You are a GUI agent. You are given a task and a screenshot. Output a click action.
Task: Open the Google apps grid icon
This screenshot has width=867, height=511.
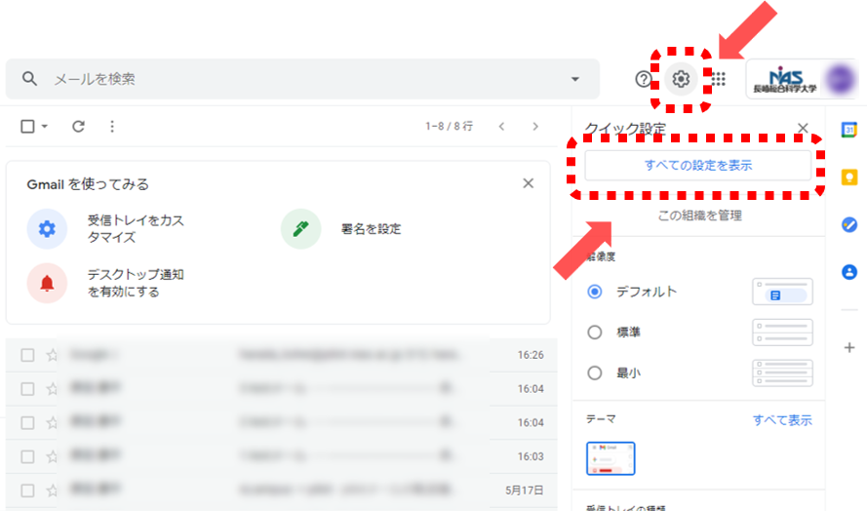[718, 79]
